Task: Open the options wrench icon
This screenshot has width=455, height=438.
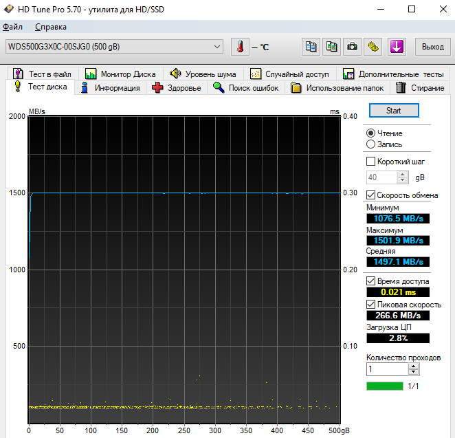Action: tap(374, 47)
